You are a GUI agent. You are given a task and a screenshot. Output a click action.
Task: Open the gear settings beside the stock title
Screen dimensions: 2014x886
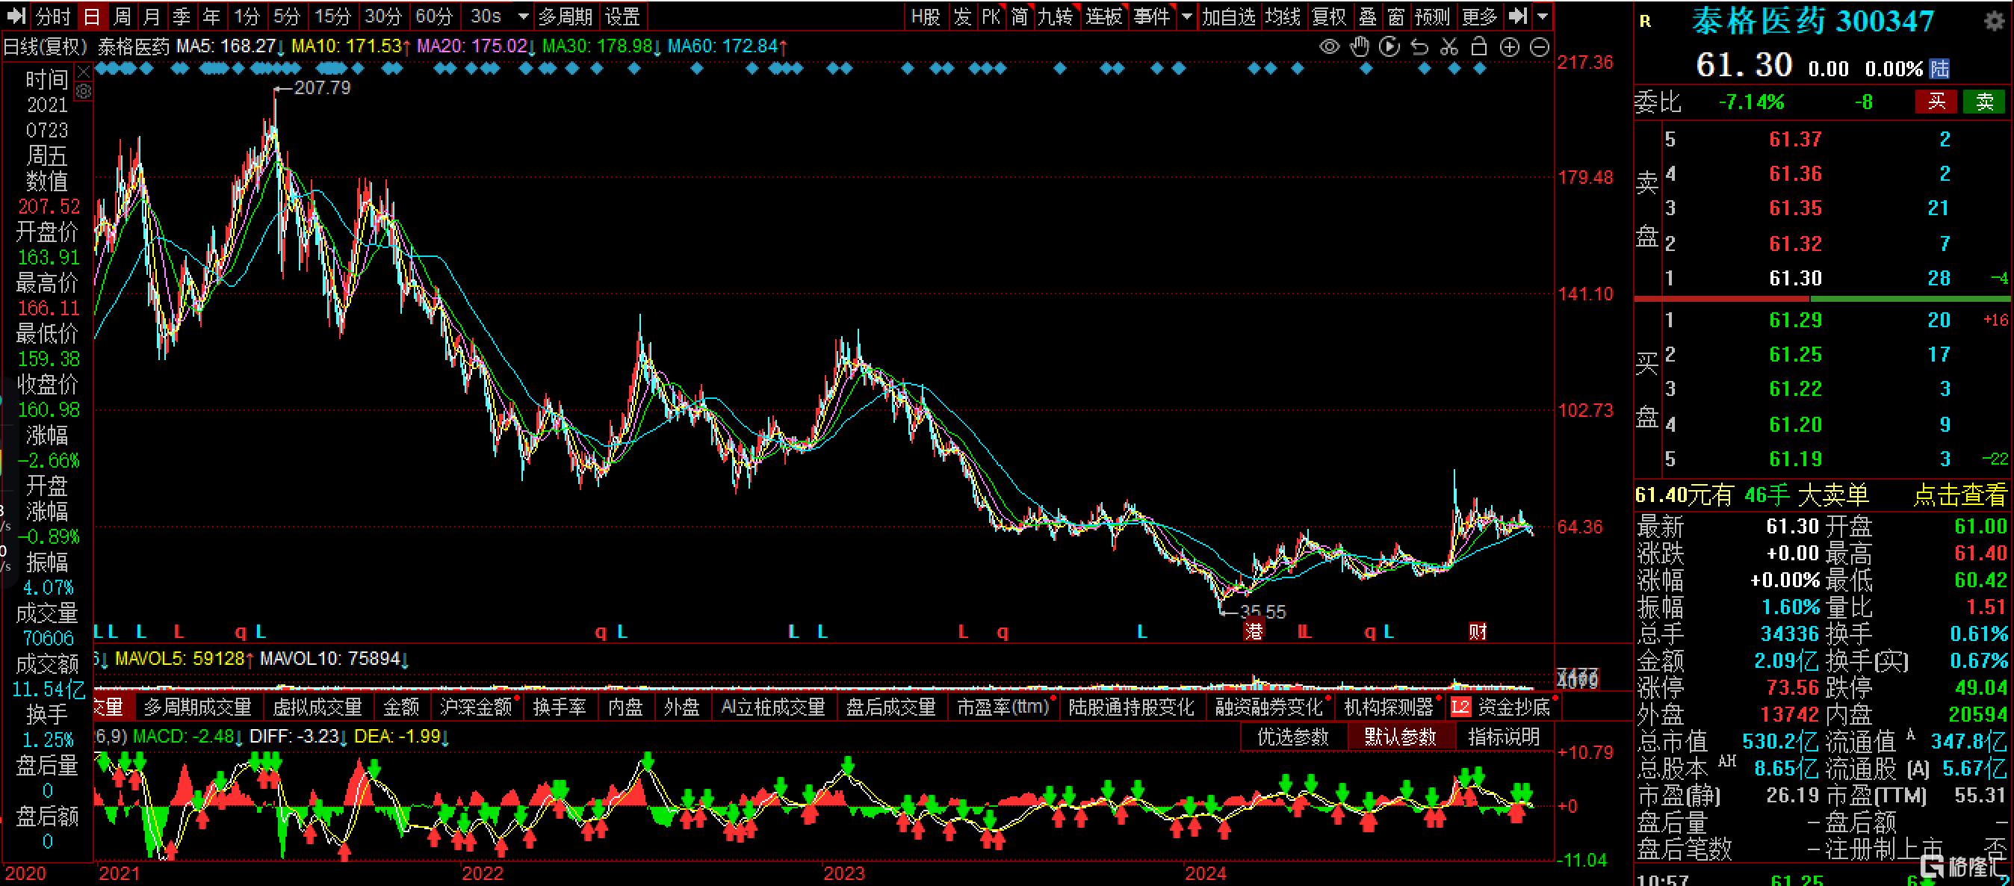pyautogui.click(x=1995, y=21)
